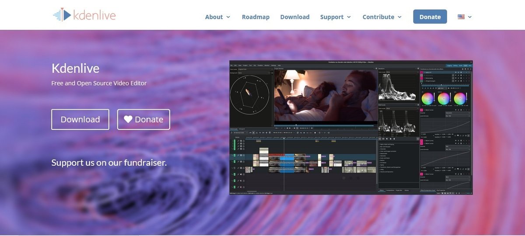The width and height of the screenshot is (525, 236).
Task: Open Download in the top navigation
Action: pyautogui.click(x=295, y=17)
